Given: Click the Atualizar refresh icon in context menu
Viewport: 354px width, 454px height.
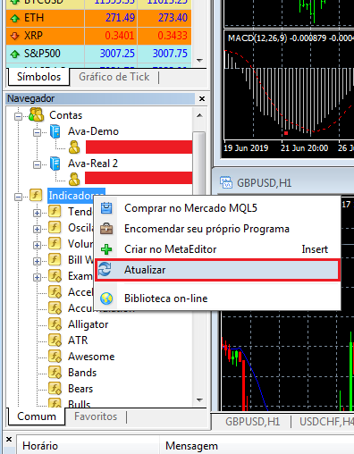Looking at the screenshot, I should click(x=105, y=269).
